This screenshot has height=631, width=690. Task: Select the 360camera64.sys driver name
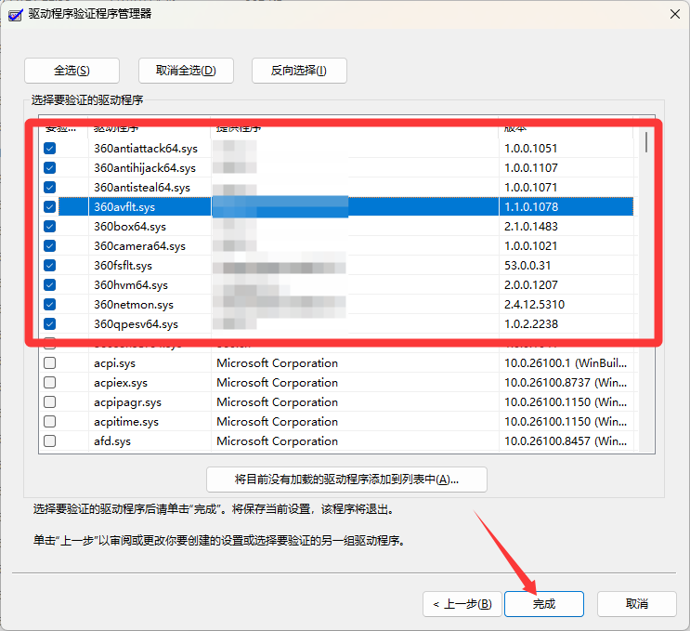[x=139, y=245]
